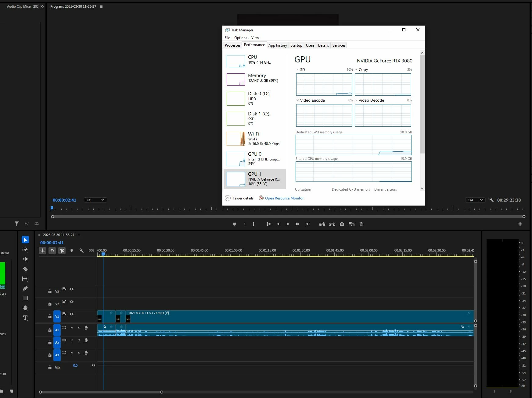The height and width of the screenshot is (398, 532).
Task: Enable voice-over record on track A3
Action: pyautogui.click(x=86, y=353)
